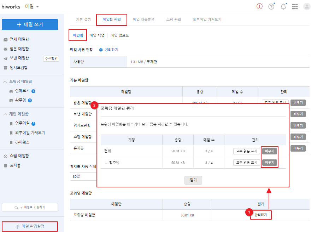The height and width of the screenshot is (232, 311).
Task: Switch to the 스팸 관리 tab
Action: (x=173, y=19)
